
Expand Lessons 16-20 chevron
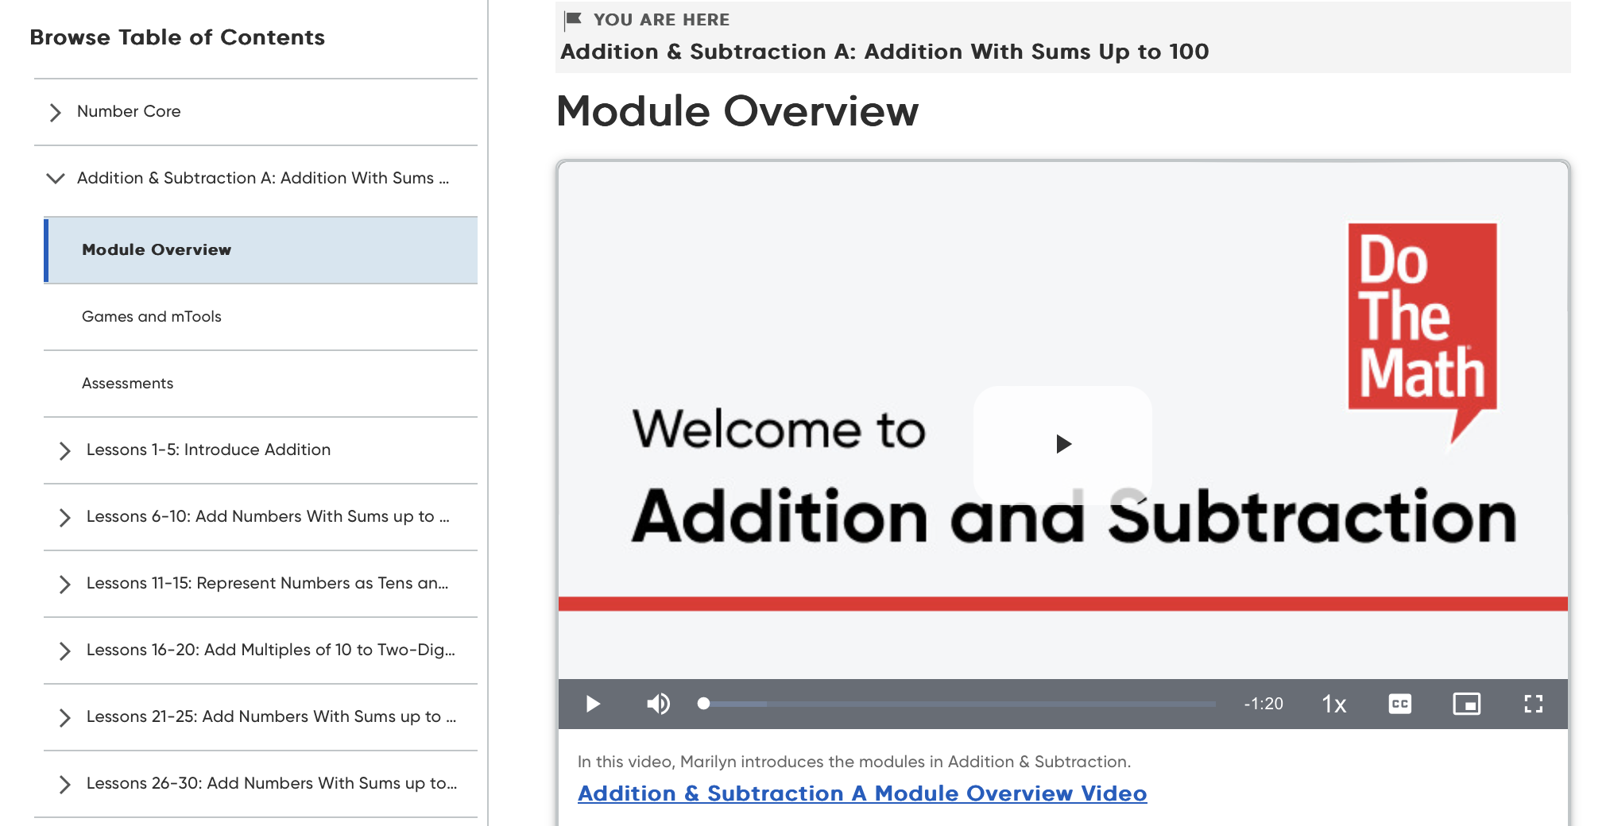[x=64, y=650]
